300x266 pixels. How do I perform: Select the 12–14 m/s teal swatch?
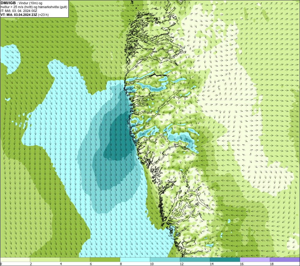click(195, 259)
